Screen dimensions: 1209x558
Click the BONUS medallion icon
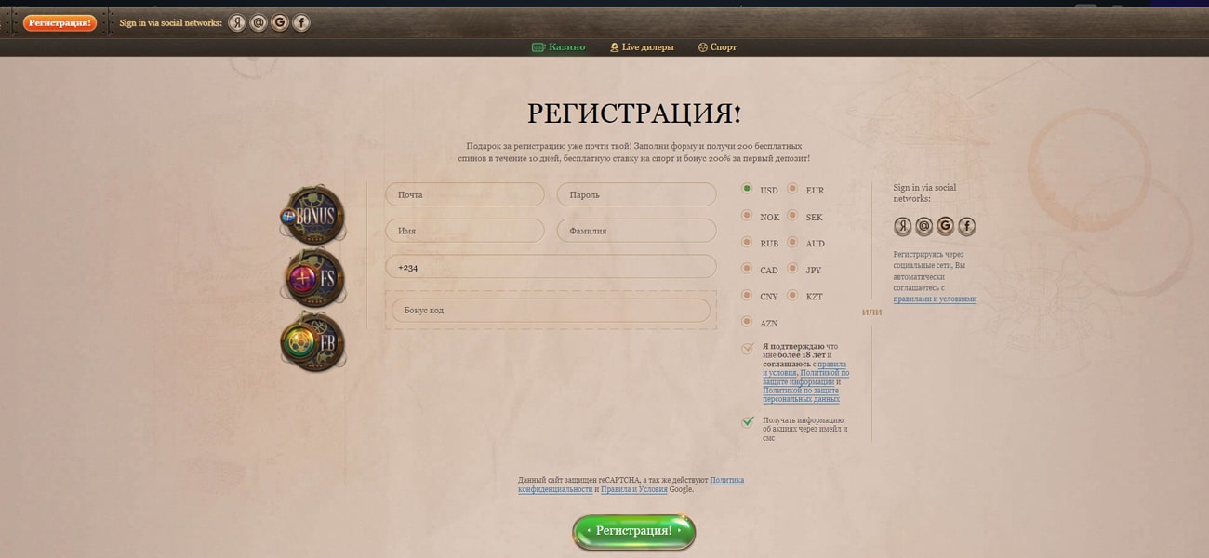click(x=312, y=214)
